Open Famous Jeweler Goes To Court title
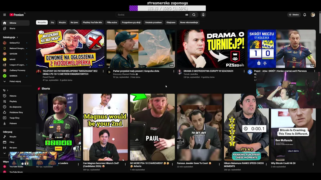Screen dimensions: 321x180 coord(194,163)
